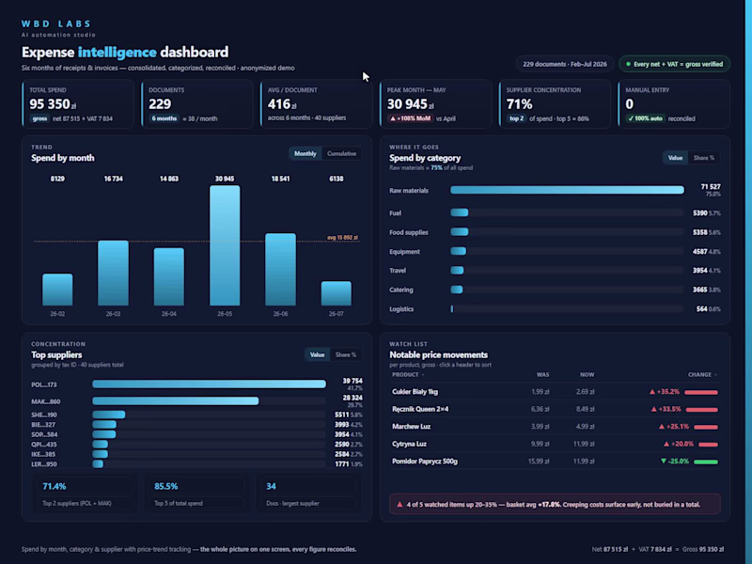The image size is (752, 564).
Task: Click red up arrow beside +35.2% change
Action: click(x=651, y=392)
